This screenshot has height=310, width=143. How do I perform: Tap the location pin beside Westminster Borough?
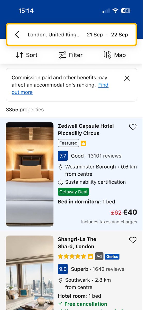(x=60, y=167)
